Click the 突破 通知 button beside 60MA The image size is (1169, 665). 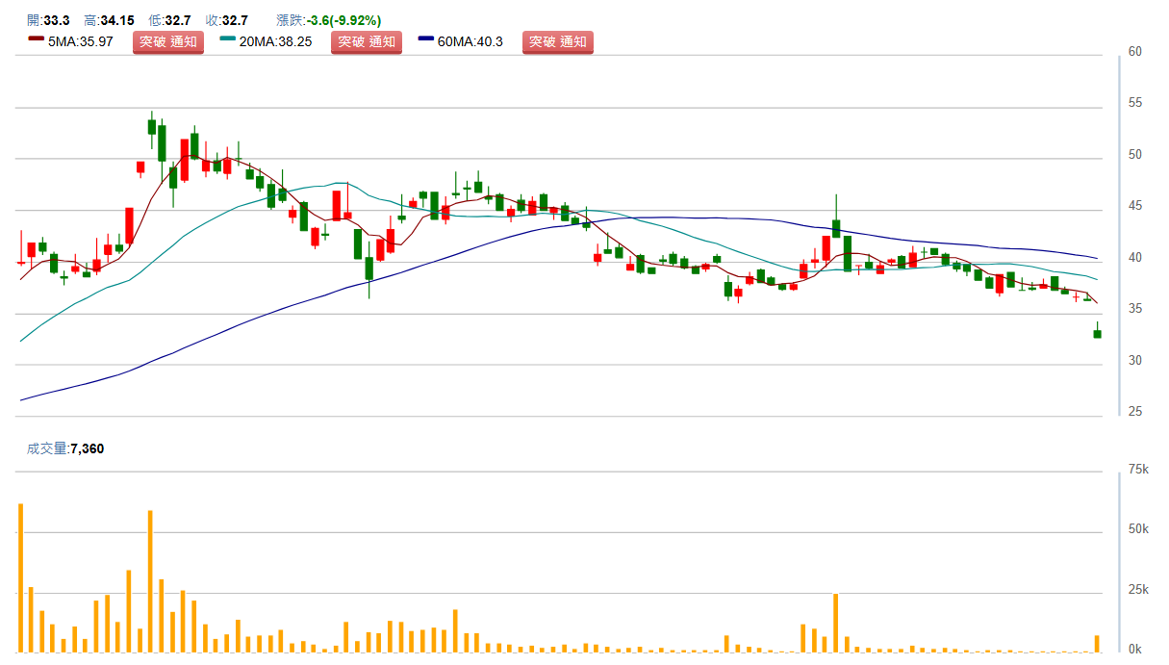pos(557,41)
